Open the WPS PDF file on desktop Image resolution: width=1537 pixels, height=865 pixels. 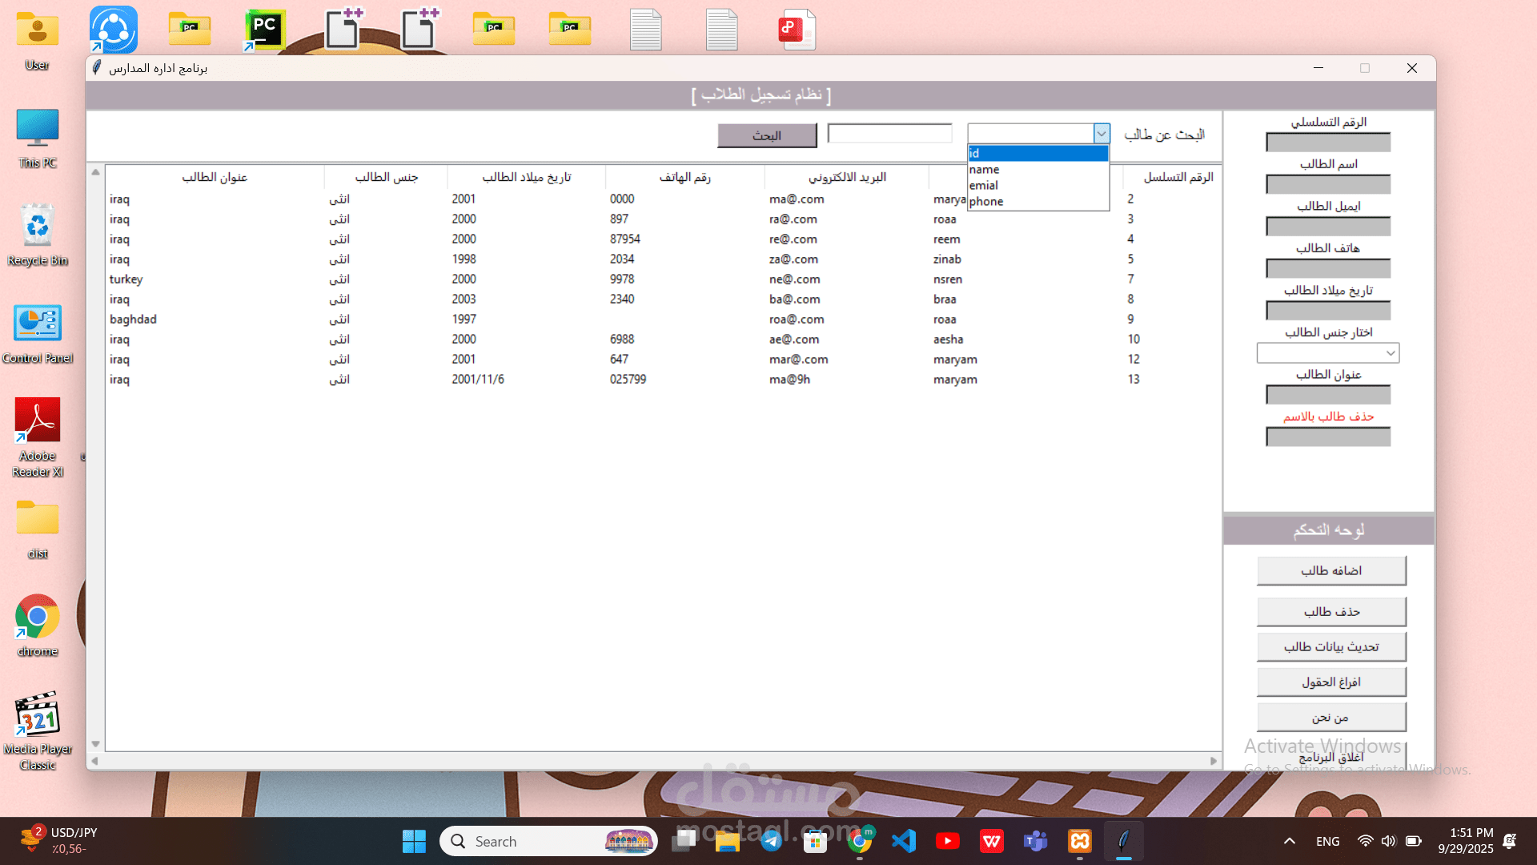797,30
